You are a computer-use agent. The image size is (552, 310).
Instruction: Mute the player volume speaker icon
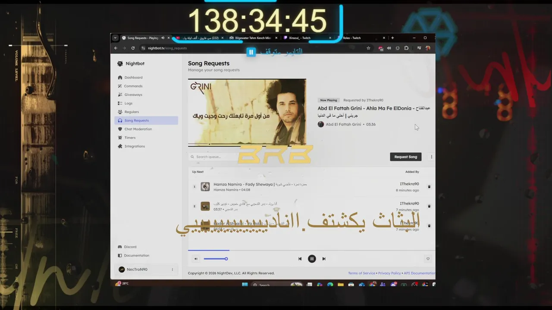pyautogui.click(x=196, y=259)
